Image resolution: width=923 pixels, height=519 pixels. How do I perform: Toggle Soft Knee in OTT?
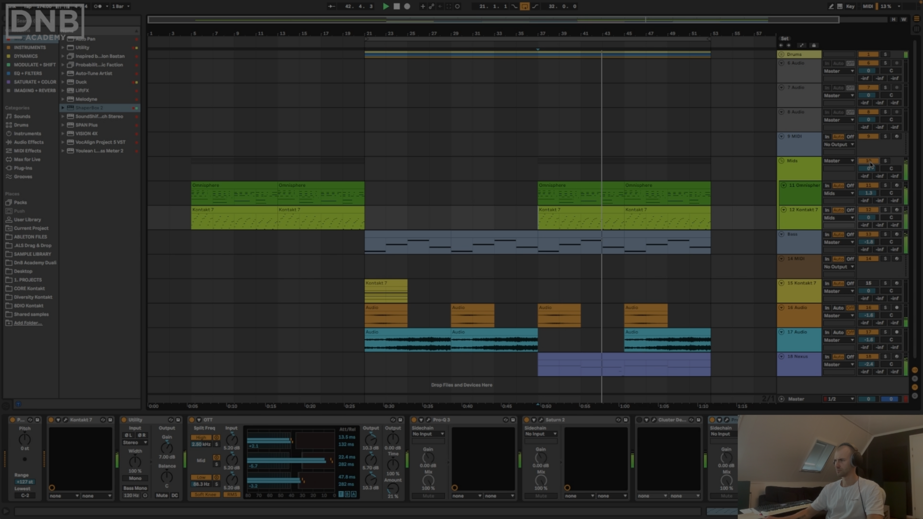click(x=206, y=494)
